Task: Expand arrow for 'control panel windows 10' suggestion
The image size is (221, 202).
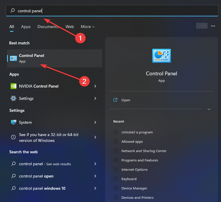Action: coord(95,188)
